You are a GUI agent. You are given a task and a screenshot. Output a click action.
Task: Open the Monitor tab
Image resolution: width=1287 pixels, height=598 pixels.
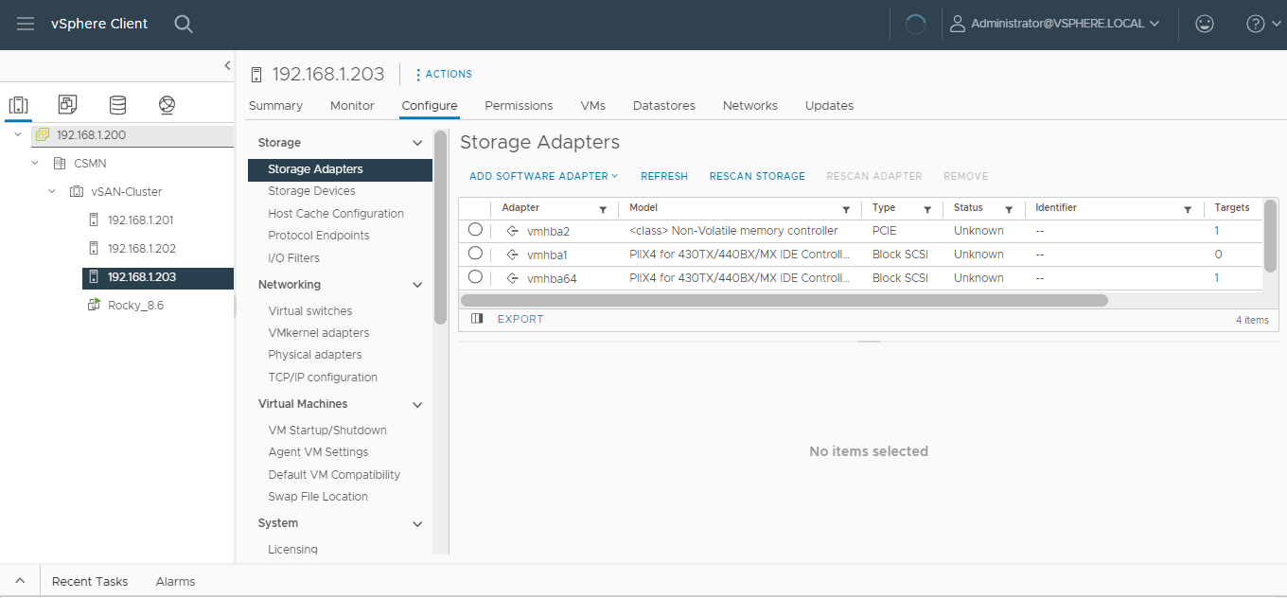(352, 106)
